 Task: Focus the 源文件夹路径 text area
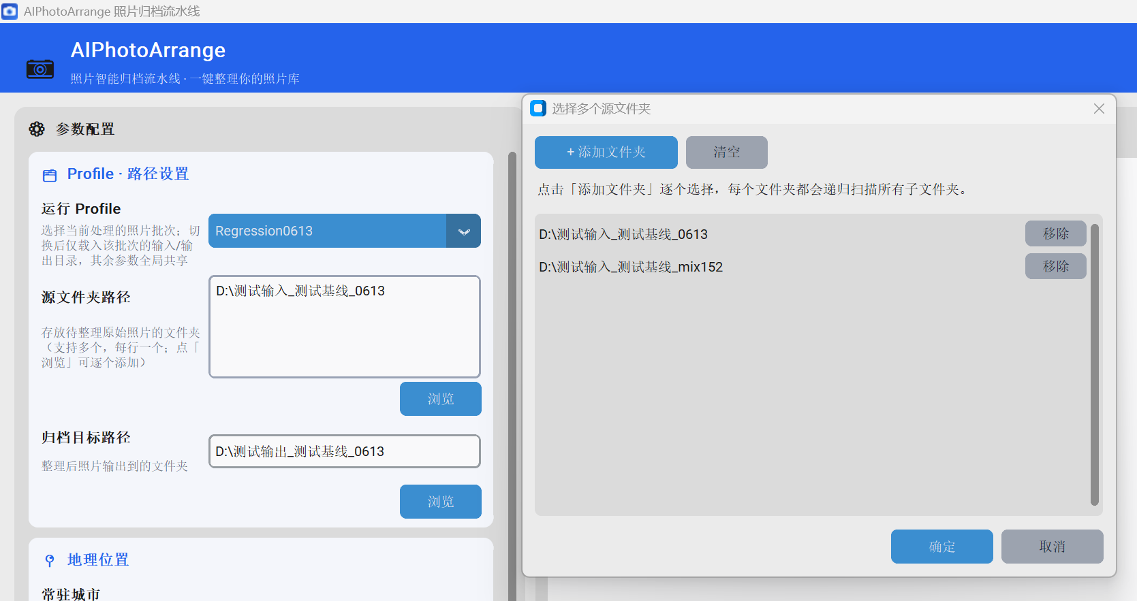pyautogui.click(x=345, y=327)
